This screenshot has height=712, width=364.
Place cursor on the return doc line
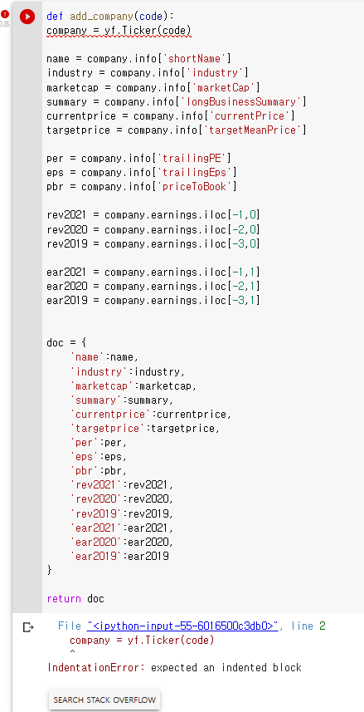(x=75, y=598)
